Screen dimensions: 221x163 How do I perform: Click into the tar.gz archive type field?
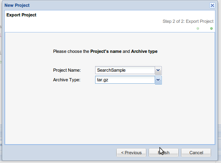(x=125, y=80)
